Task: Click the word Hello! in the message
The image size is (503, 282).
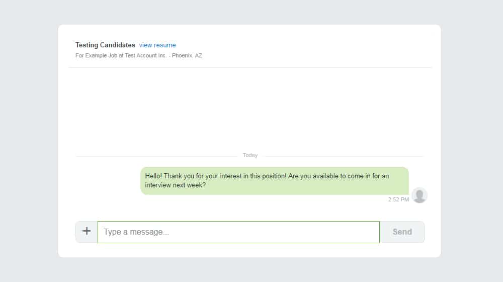Action: 153,176
